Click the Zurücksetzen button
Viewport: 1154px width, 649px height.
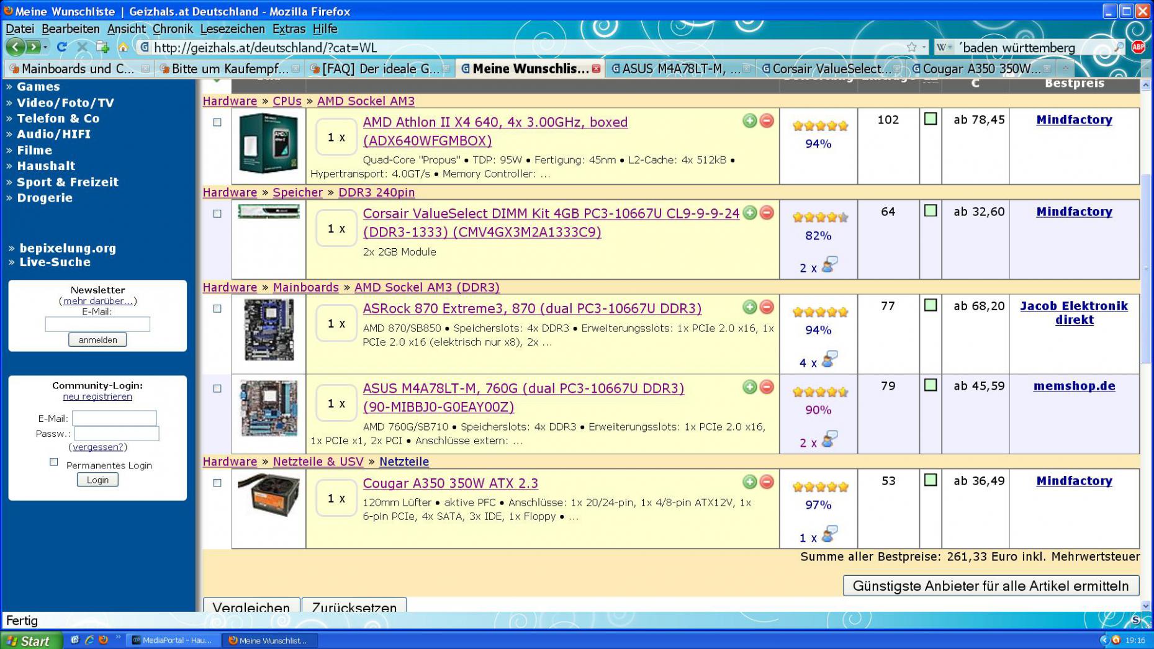(x=354, y=606)
